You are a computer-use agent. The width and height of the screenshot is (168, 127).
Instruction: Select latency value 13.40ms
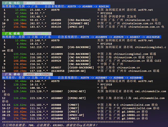(21, 40)
